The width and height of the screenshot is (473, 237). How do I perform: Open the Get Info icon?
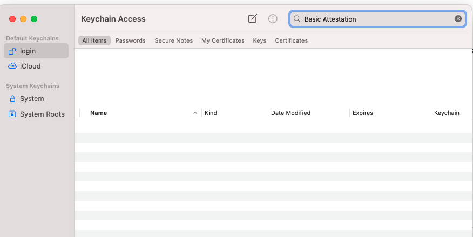pos(273,19)
